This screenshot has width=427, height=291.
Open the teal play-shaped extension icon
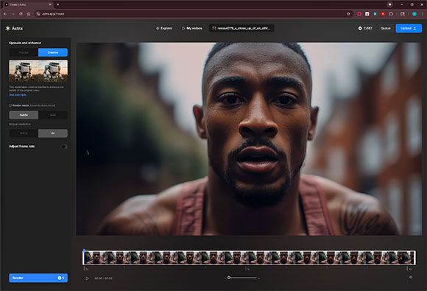click(x=375, y=14)
